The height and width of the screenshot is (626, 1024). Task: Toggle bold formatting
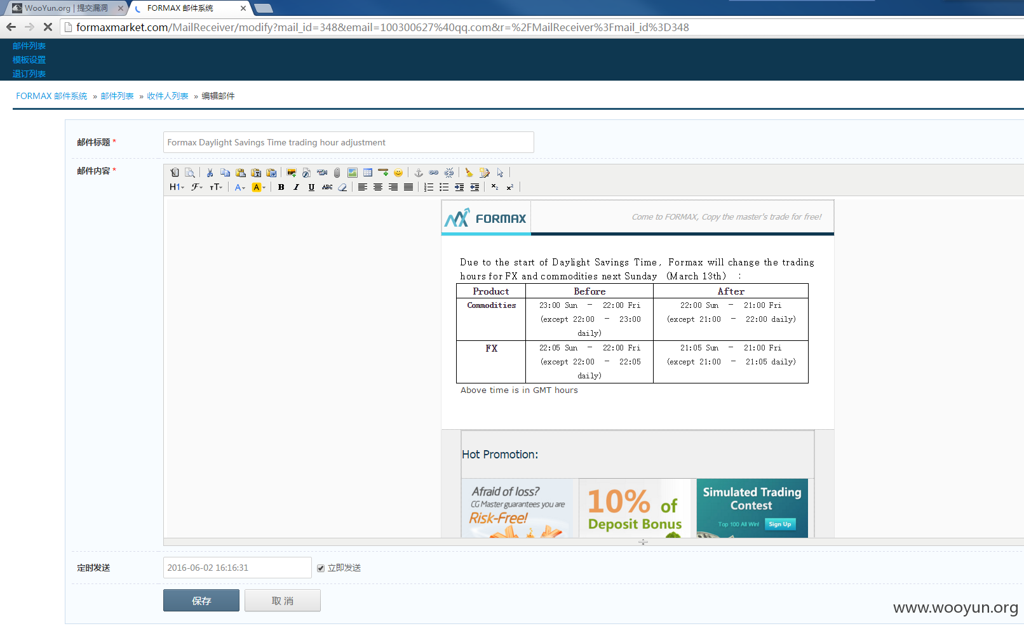[x=281, y=187]
